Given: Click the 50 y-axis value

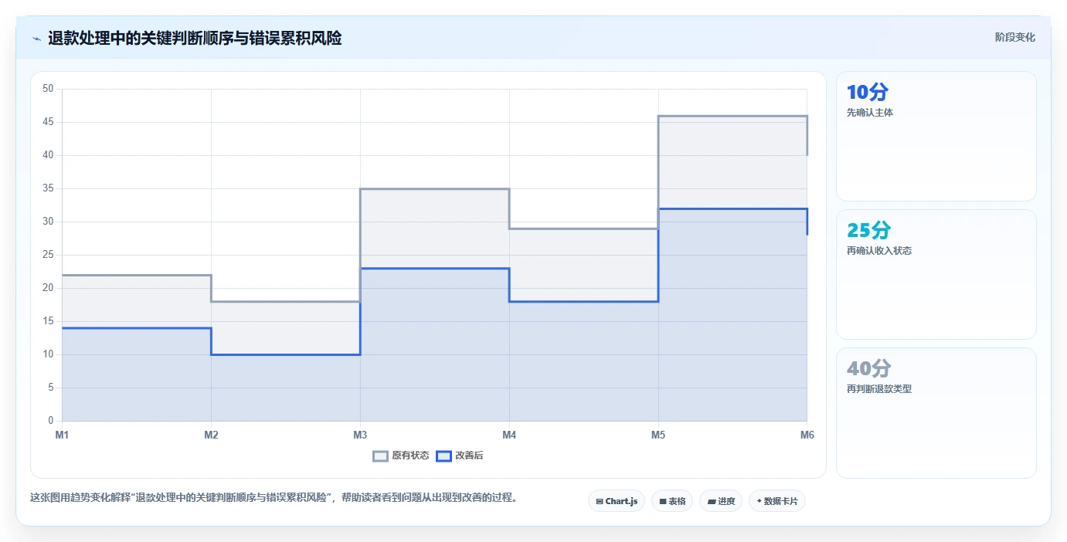Looking at the screenshot, I should click(48, 89).
